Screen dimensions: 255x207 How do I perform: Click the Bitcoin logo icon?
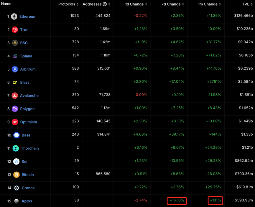[17, 175]
